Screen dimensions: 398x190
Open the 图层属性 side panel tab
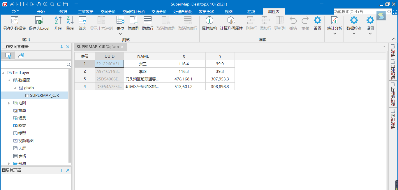pyautogui.click(x=393, y=119)
